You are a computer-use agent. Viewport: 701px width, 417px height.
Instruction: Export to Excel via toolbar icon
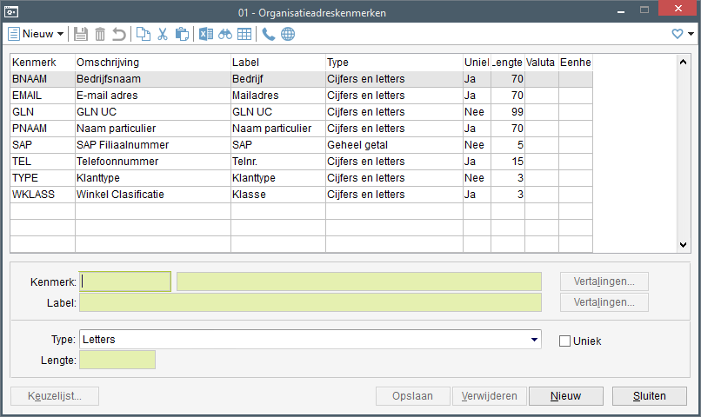206,34
